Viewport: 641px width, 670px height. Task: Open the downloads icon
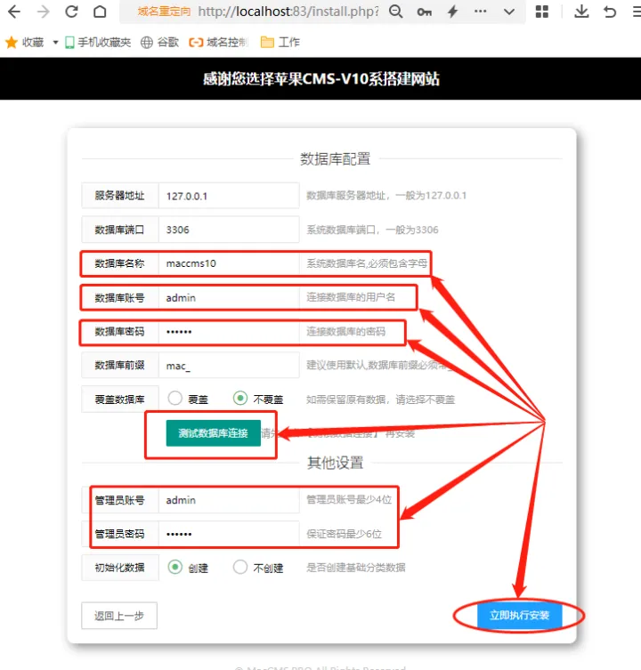[x=581, y=12]
